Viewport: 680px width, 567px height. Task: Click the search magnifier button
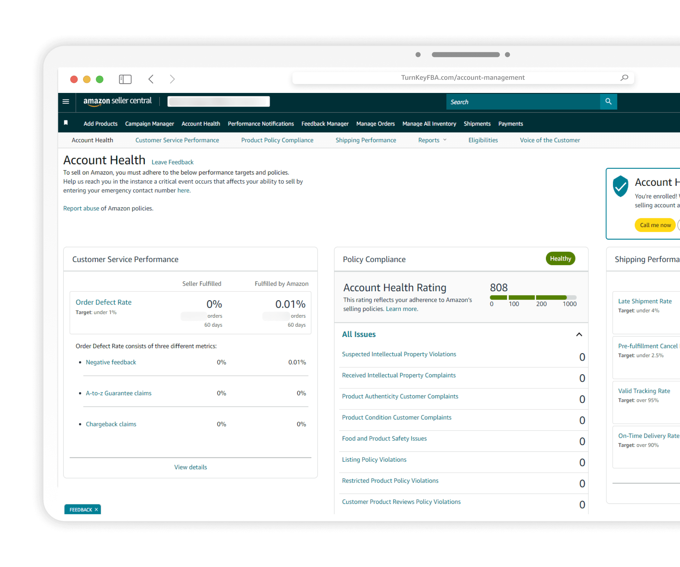coord(608,102)
